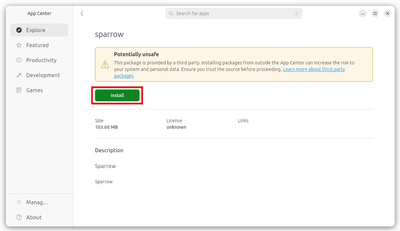
Task: Clear the search field with the X icon
Action: click(x=297, y=13)
